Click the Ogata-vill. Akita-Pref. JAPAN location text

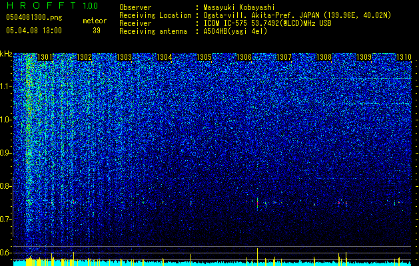[x=297, y=15]
